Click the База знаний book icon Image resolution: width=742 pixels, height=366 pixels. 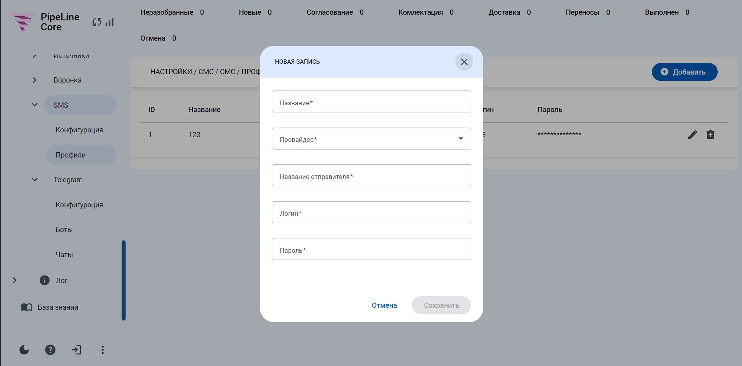pos(27,307)
